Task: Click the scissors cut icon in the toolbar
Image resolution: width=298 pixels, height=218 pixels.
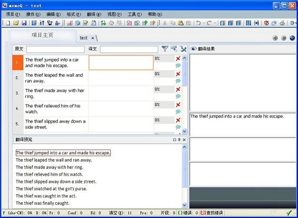Action: (165, 23)
